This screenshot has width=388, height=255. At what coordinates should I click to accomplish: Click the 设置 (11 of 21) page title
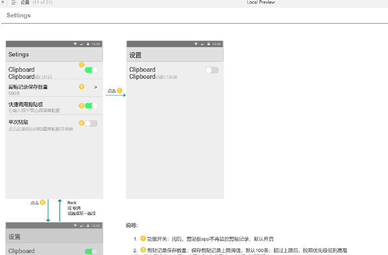click(x=37, y=2)
